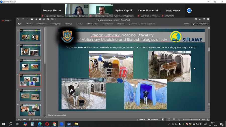Open the Переходи ribbon tab
The width and height of the screenshot is (226, 127).
(x=68, y=24)
